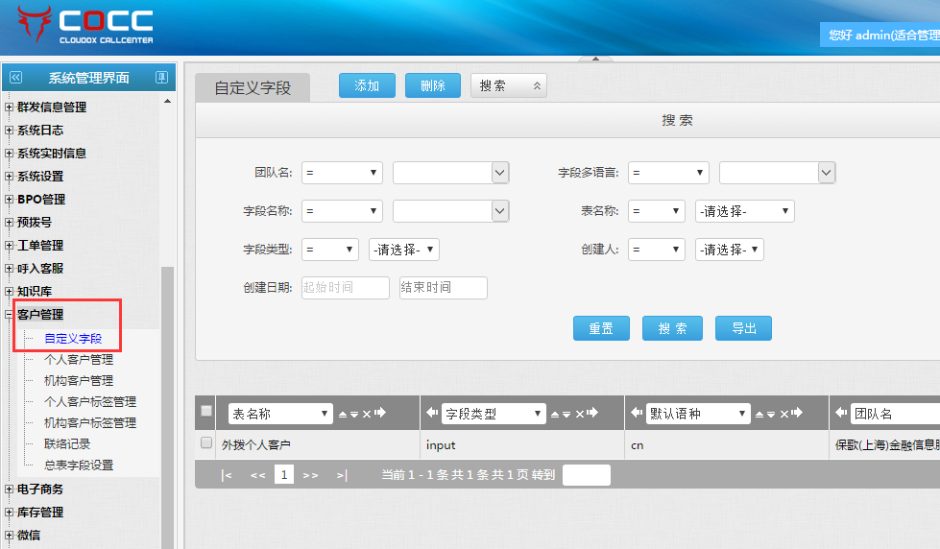
Task: Move 默认语种 column right using right arrow
Action: click(x=796, y=415)
